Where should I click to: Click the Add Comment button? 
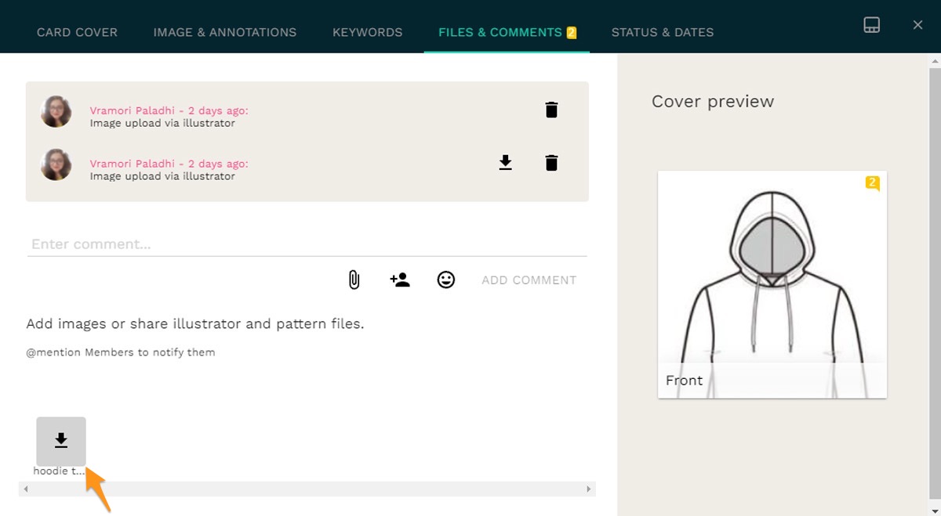pos(529,280)
